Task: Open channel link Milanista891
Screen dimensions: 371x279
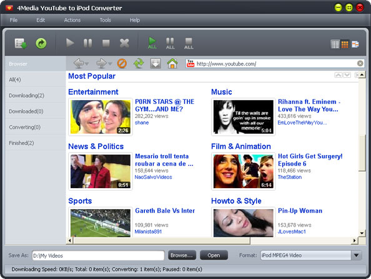Action: (148, 232)
